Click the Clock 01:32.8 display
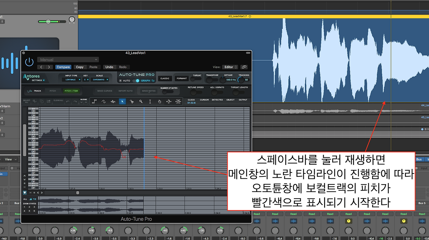The height and width of the screenshot is (240, 429). [x=191, y=103]
